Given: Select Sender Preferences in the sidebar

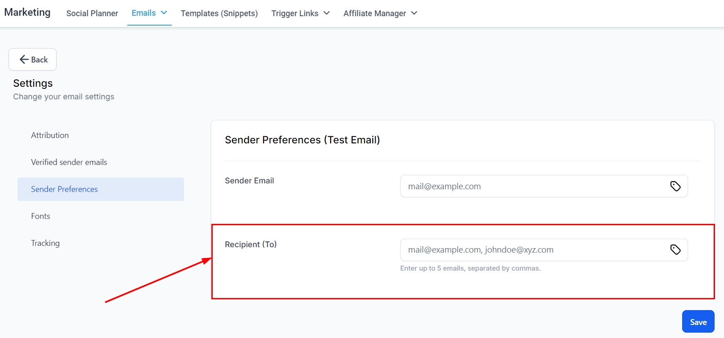Looking at the screenshot, I should tap(64, 189).
